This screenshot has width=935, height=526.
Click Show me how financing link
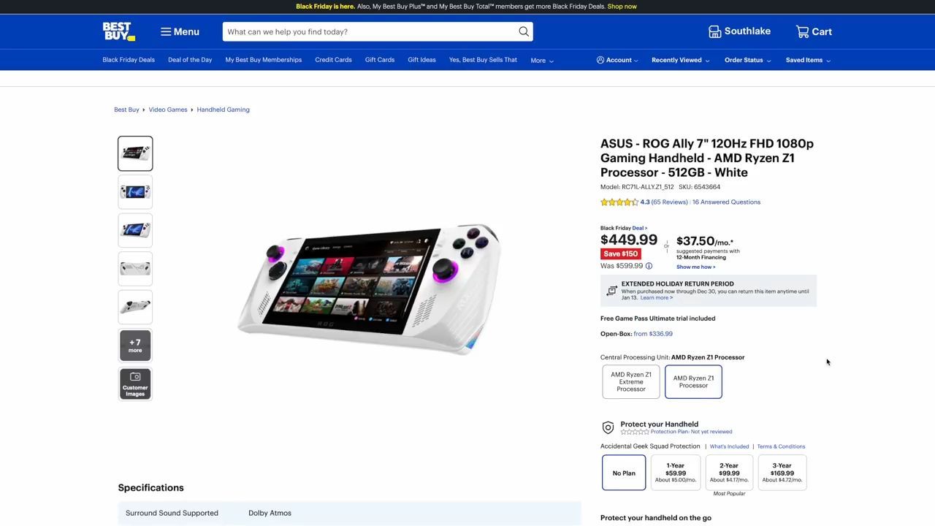(695, 267)
